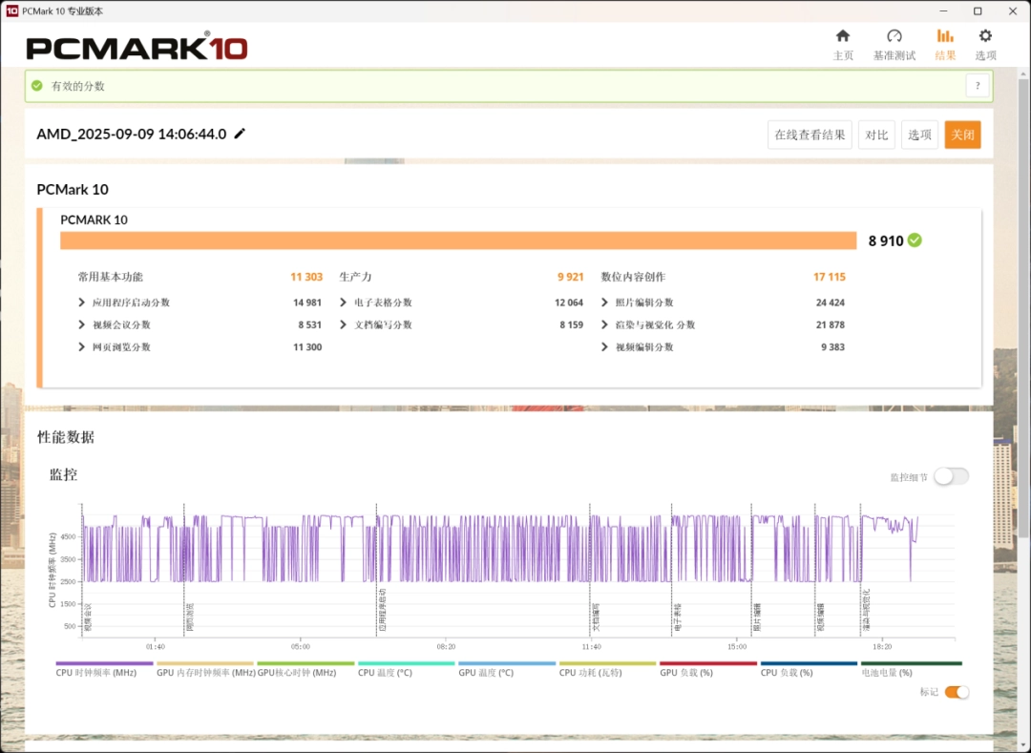
Task: Click the 应用程序启动 marker in chart
Action: (x=382, y=611)
